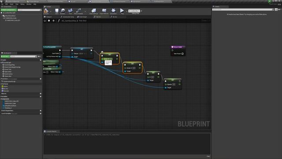
Task: Add a new macro with plus button
Action: [x=41, y=94]
